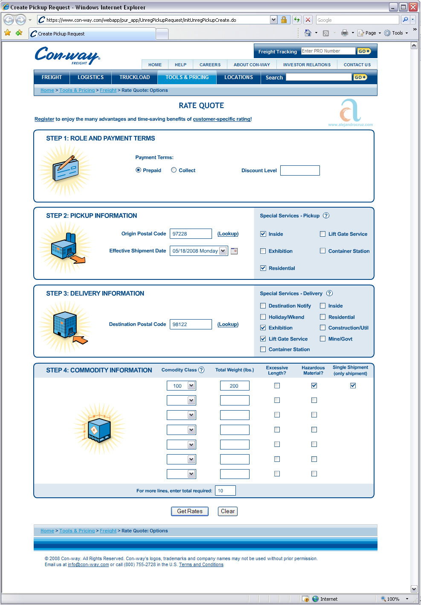Click the Con-way Freight logo
Screen dimensions: 421x605
click(67, 55)
